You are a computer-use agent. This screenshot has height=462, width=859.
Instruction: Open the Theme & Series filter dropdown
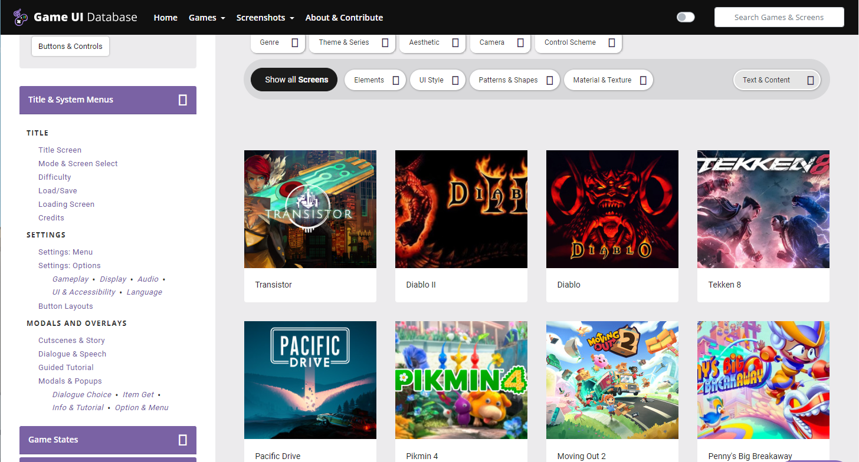[x=352, y=42]
